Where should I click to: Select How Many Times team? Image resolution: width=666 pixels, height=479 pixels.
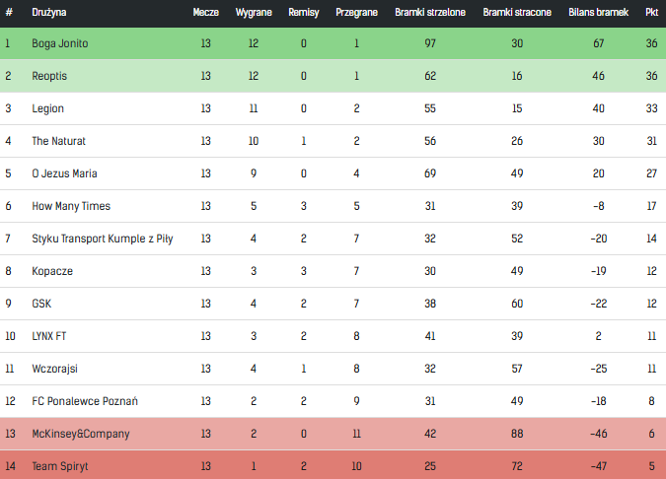tap(71, 206)
